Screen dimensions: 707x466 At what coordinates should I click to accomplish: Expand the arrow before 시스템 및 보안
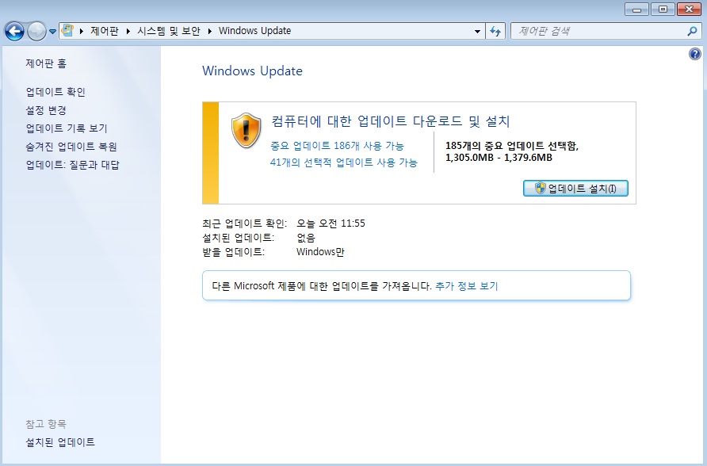click(x=128, y=31)
